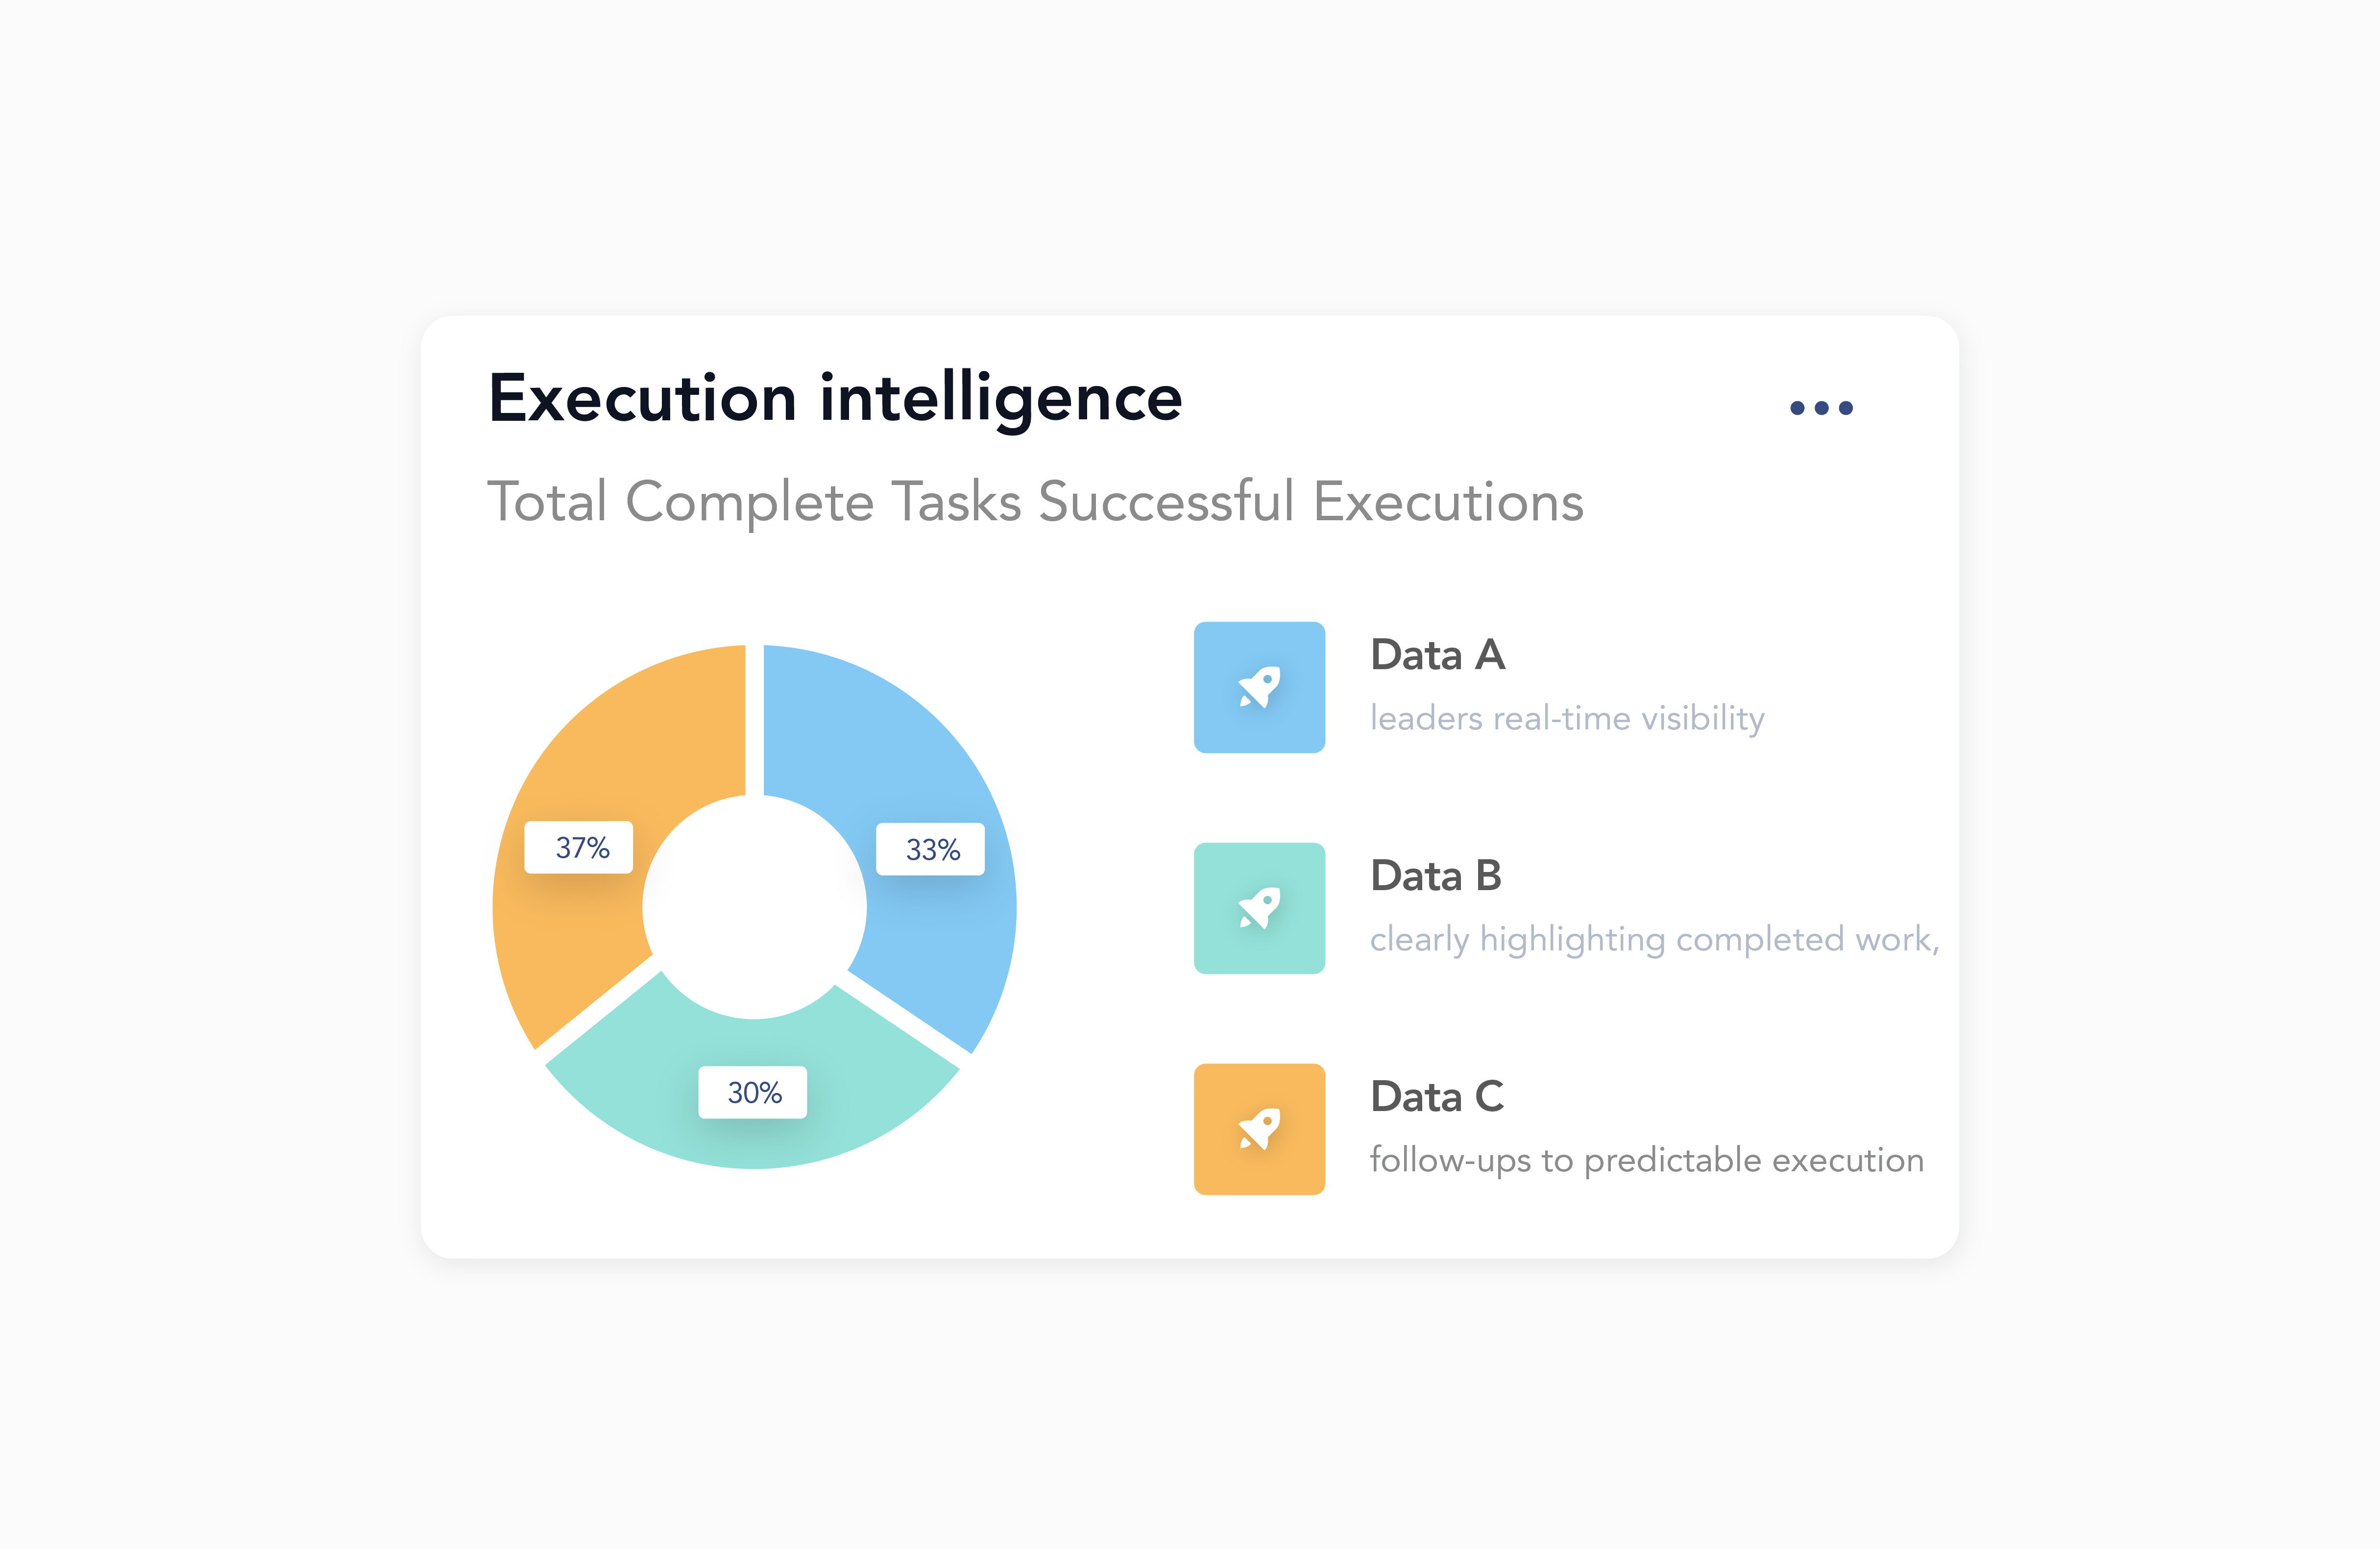The width and height of the screenshot is (2380, 1549).
Task: Open the three-dot more options menu
Action: [1821, 408]
